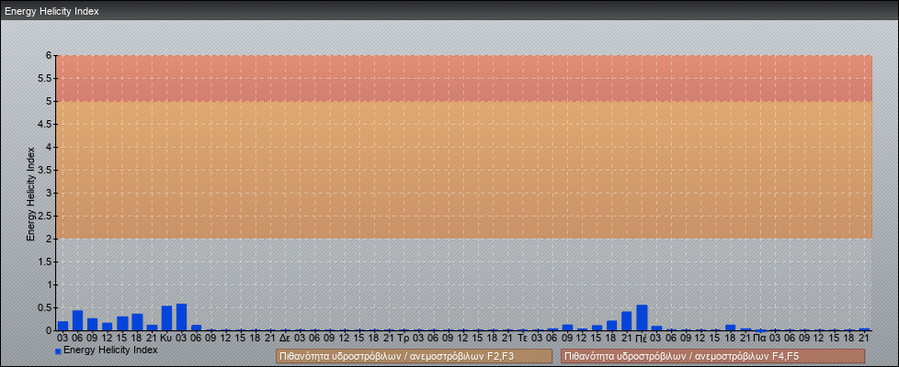
Task: Toggle the Energy Helicity Index legend series
Action: 106,350
